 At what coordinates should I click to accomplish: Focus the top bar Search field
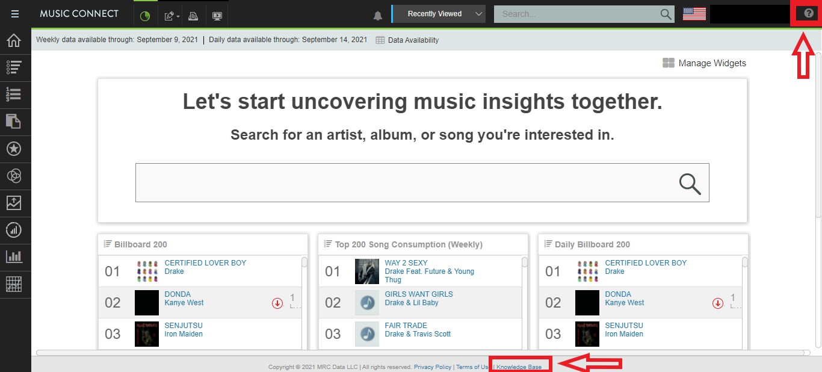tap(576, 14)
